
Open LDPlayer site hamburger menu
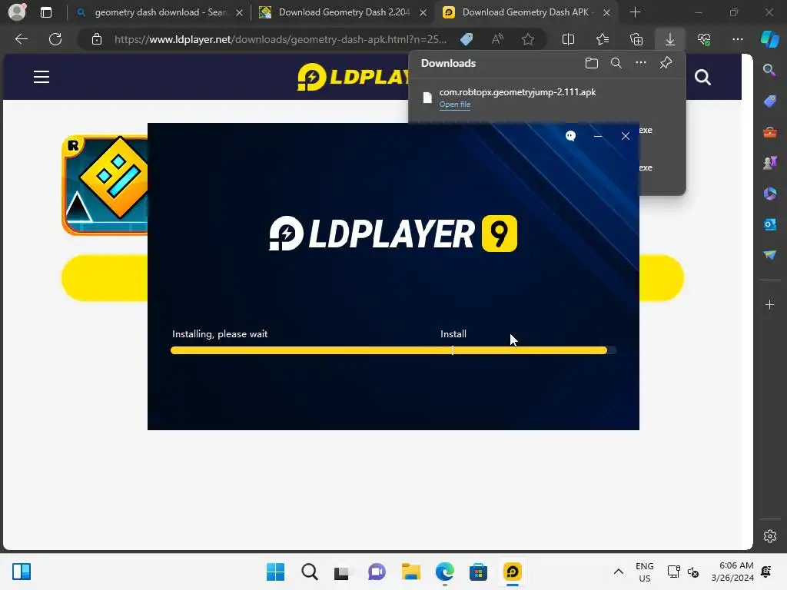click(x=42, y=77)
